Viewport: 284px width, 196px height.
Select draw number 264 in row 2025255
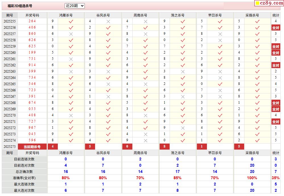[32, 21]
